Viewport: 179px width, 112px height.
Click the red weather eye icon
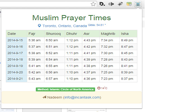click(x=99, y=88)
